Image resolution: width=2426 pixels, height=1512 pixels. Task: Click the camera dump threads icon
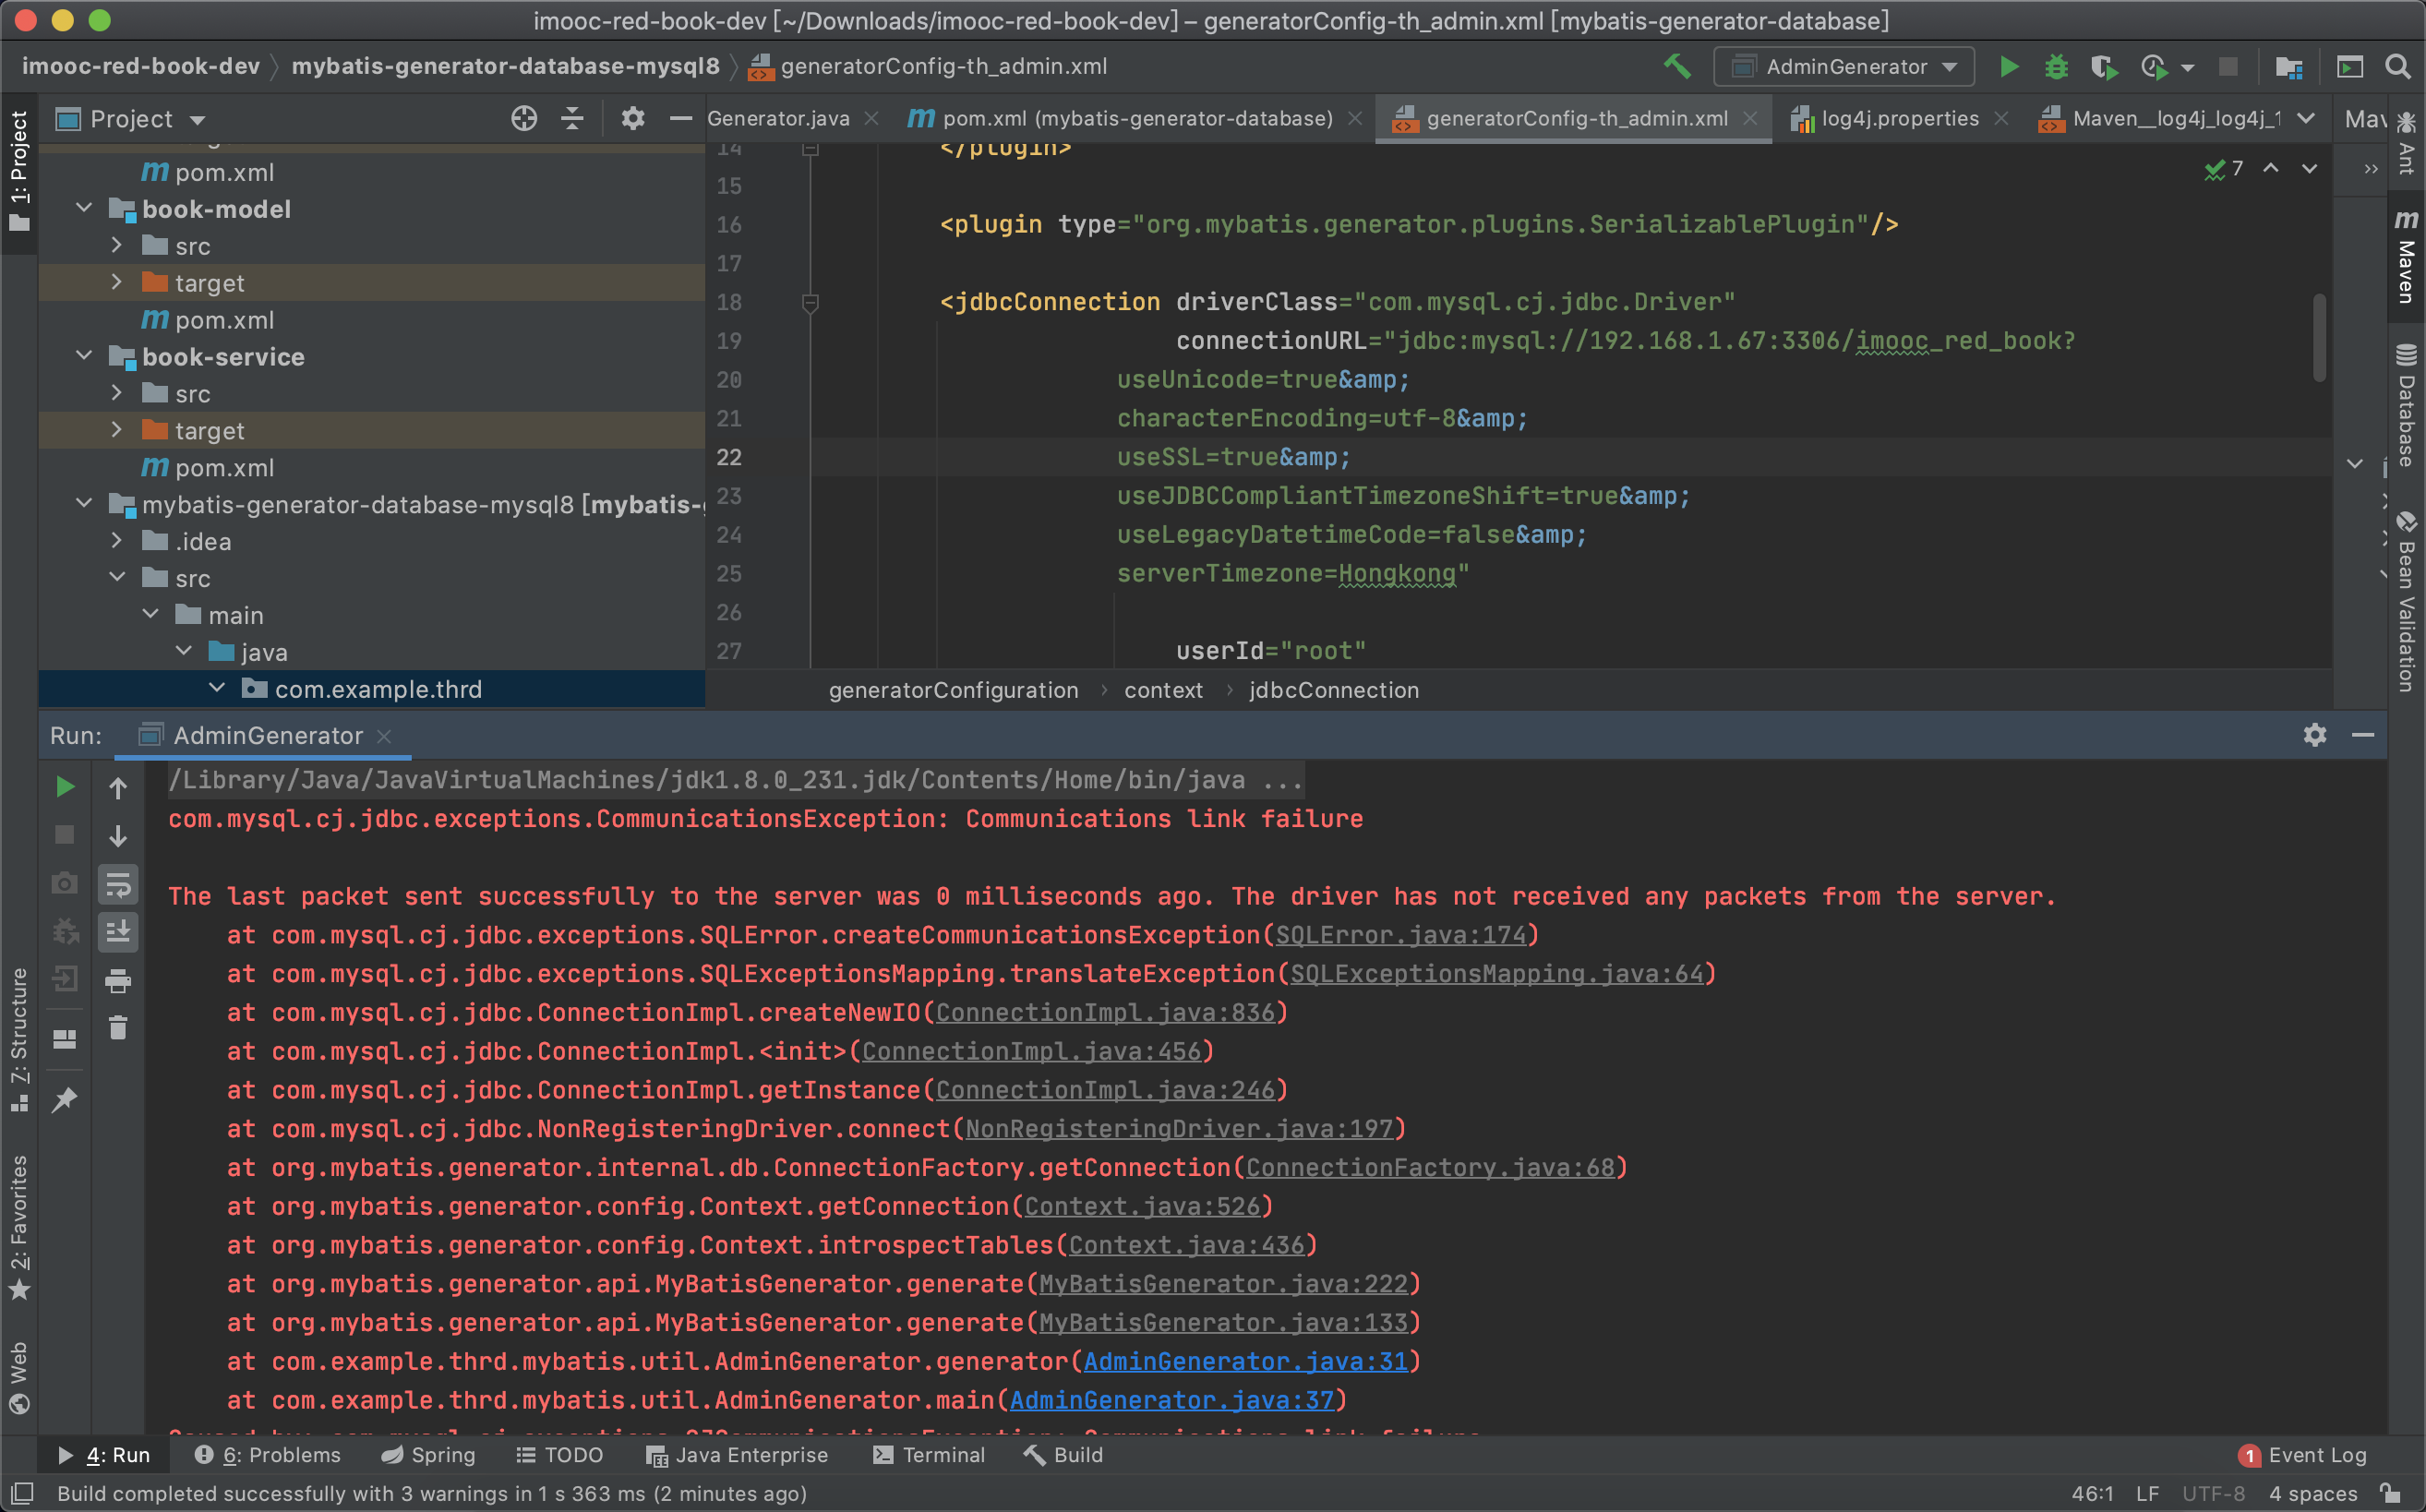(65, 884)
